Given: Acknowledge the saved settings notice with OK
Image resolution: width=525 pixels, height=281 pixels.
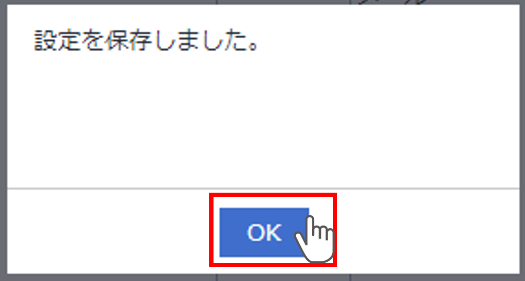Looking at the screenshot, I should (x=264, y=232).
